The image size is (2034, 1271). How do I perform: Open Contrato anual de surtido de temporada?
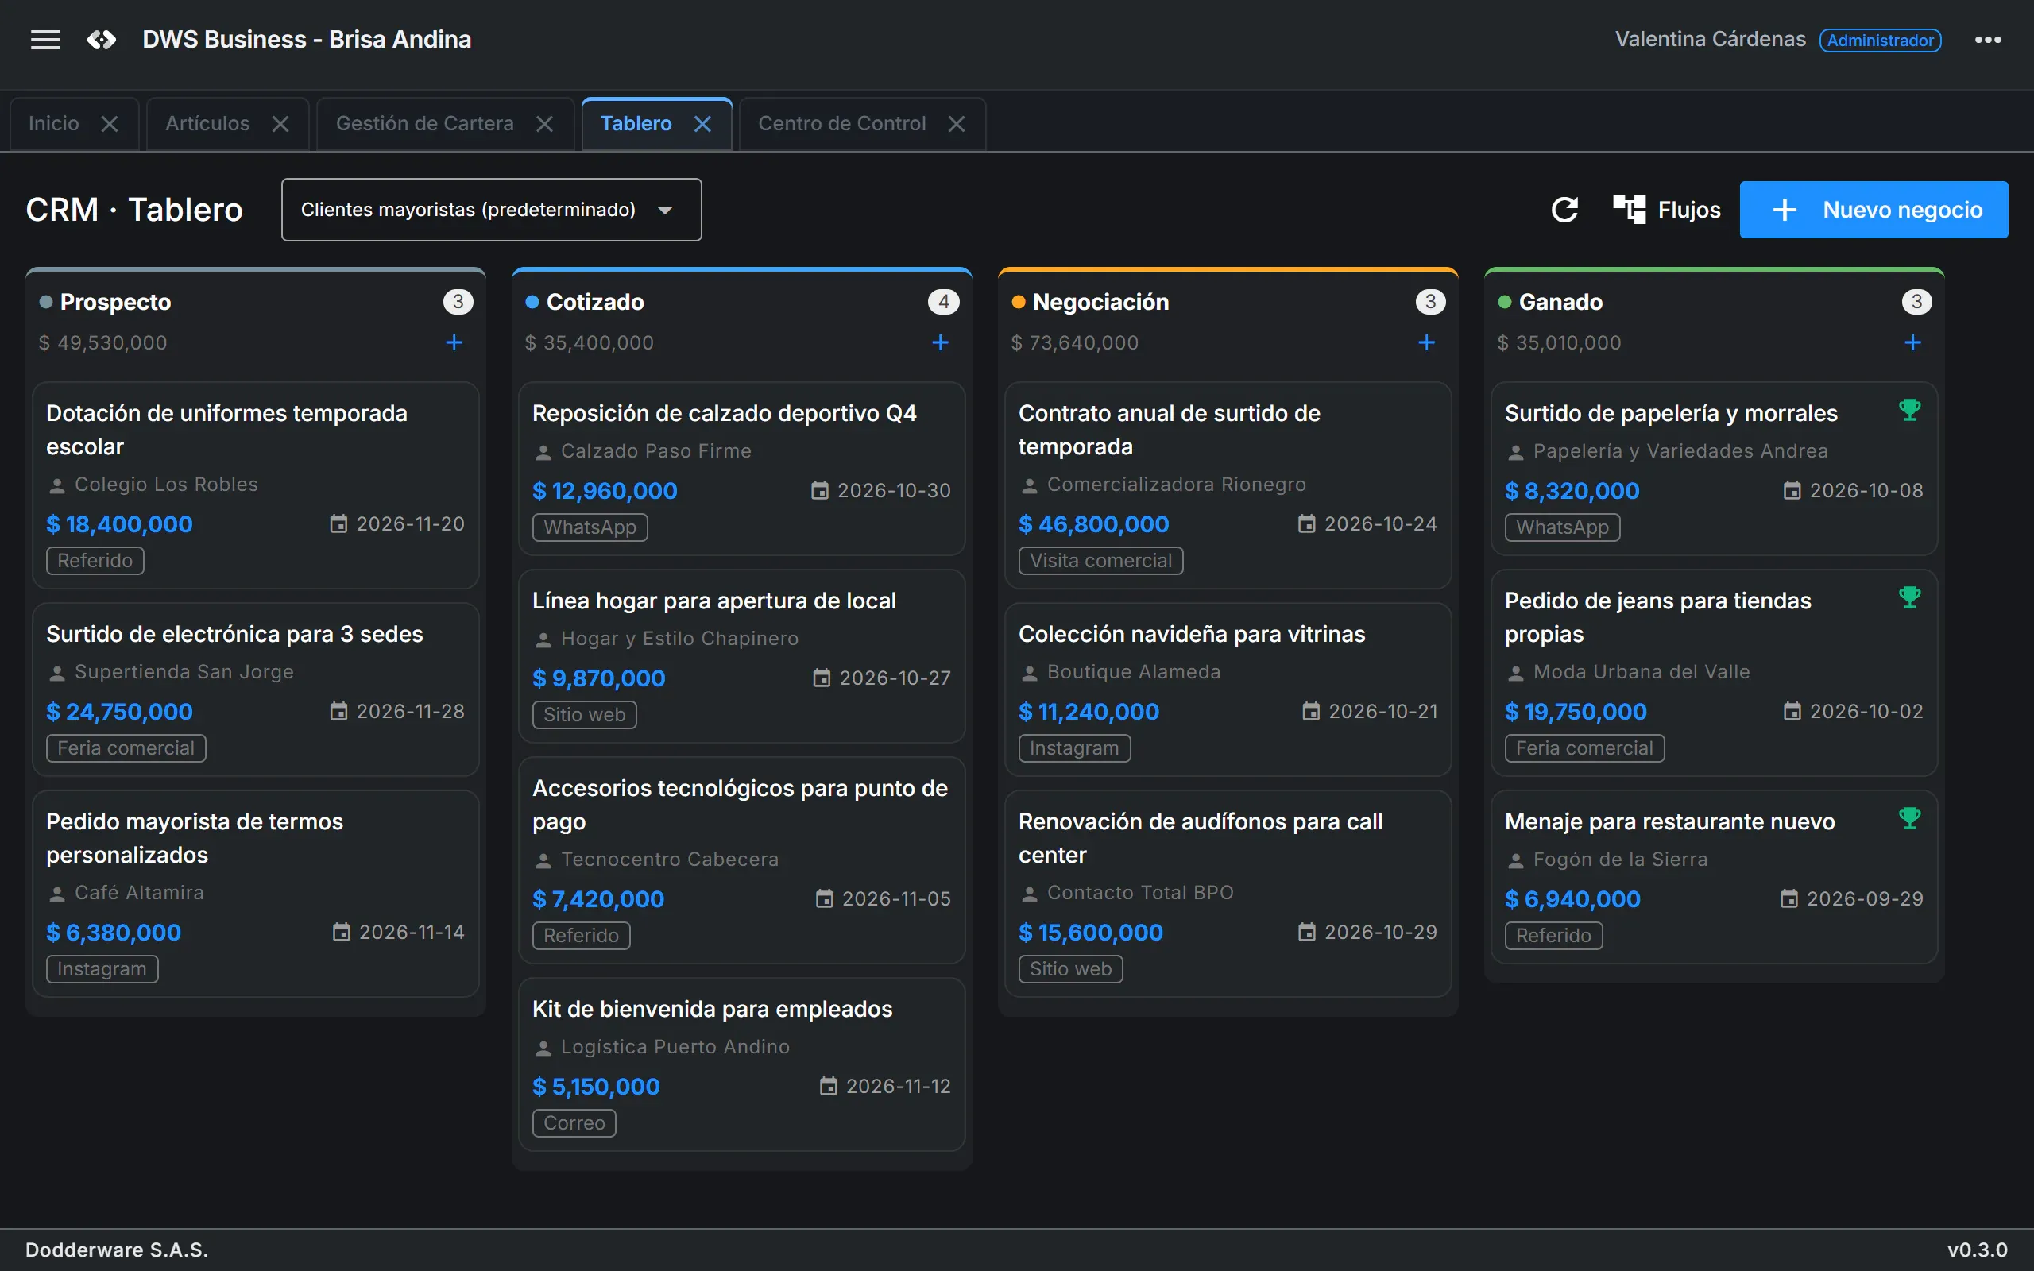point(1228,485)
